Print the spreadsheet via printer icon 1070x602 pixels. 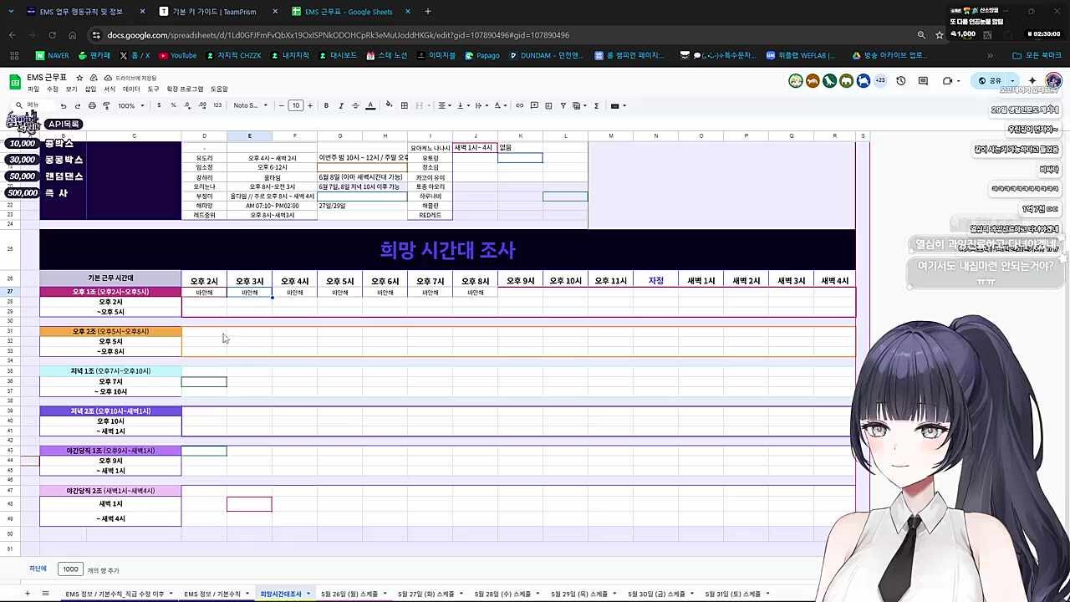(92, 106)
